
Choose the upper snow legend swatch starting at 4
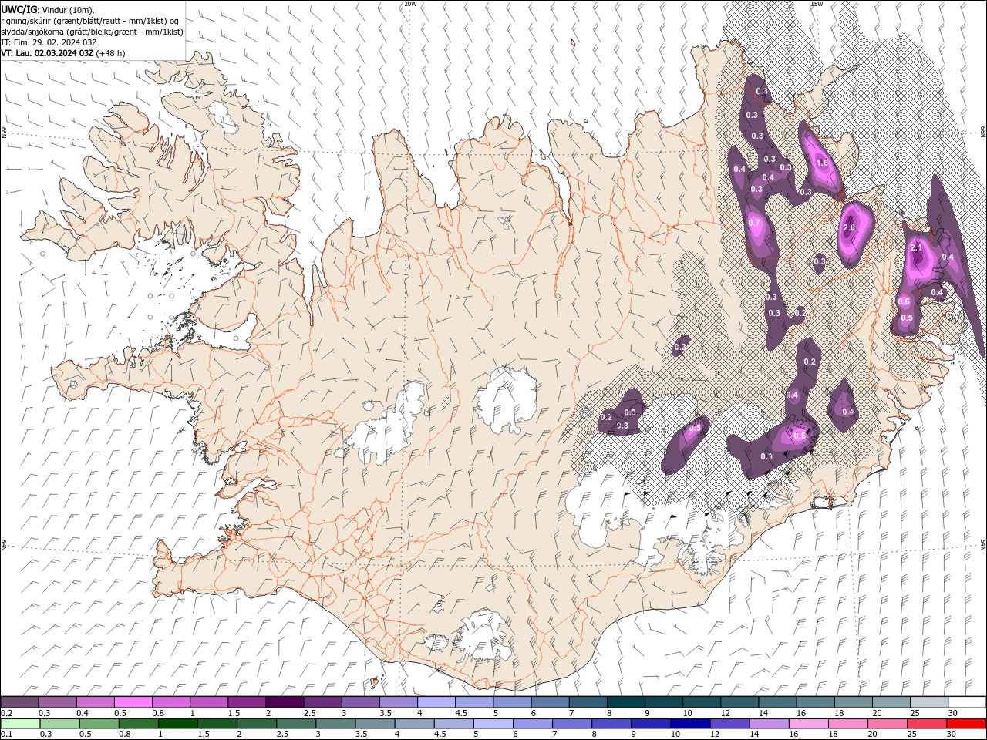click(x=436, y=702)
